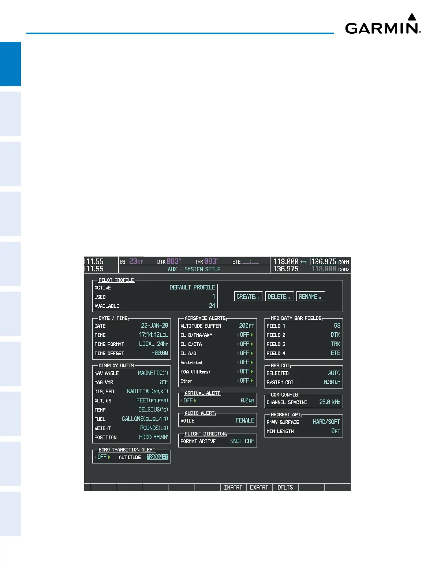Click the profiles AVAILABLE count 24

point(212,306)
